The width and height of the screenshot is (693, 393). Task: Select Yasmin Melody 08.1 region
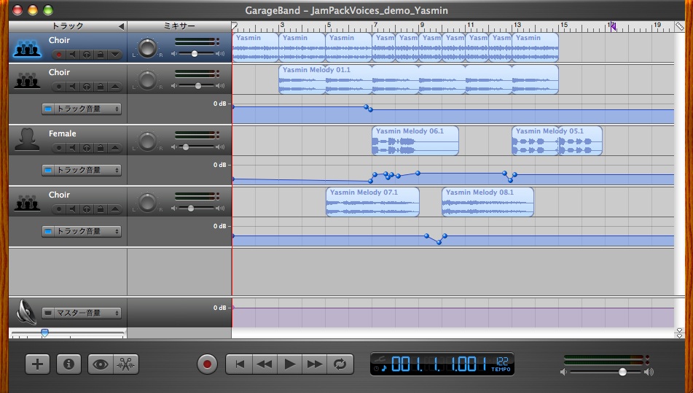pos(488,202)
